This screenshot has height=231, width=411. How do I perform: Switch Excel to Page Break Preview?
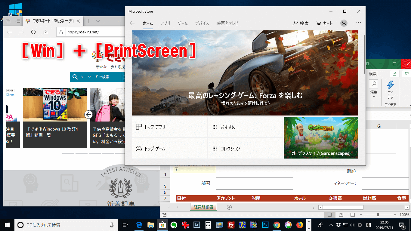352,215
